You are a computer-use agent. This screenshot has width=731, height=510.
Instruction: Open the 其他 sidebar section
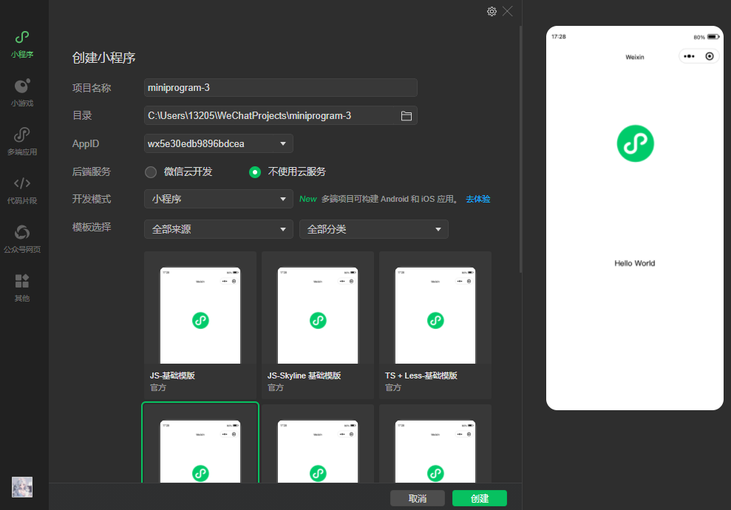[x=22, y=288]
